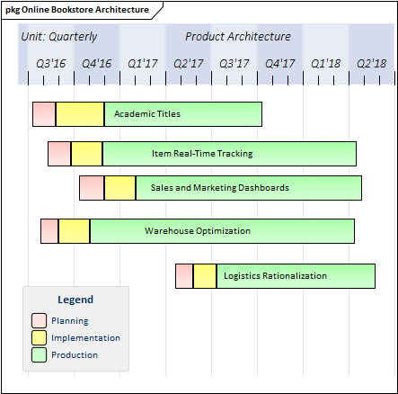Click the Q2'17 timeline label
The image size is (398, 394).
pos(188,64)
